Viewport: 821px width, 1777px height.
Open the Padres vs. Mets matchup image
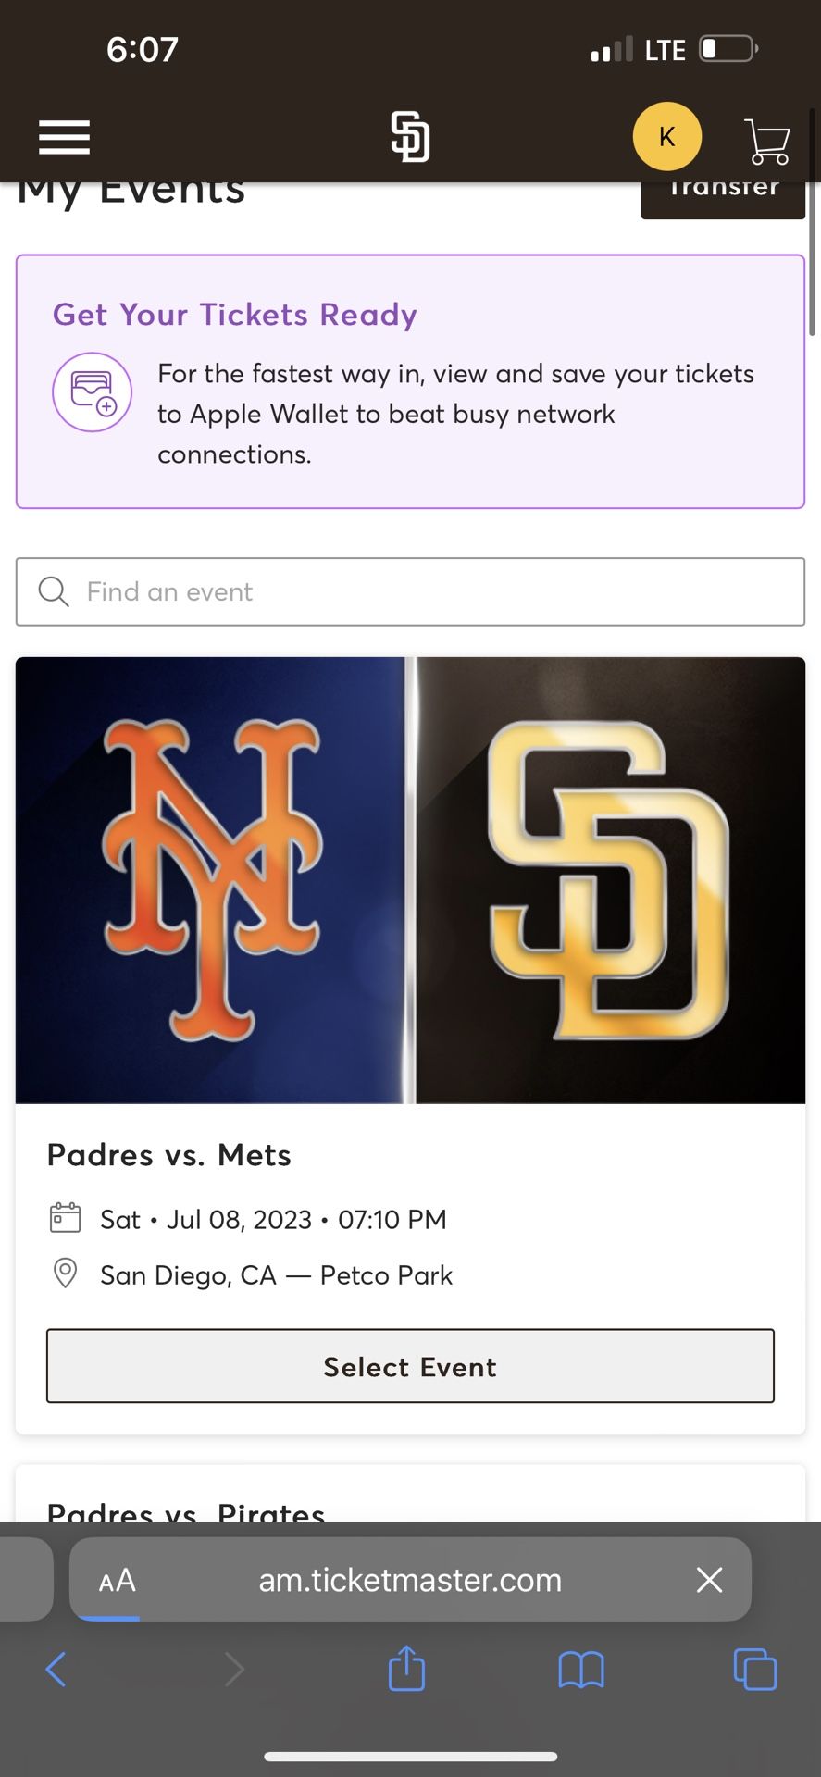410,880
